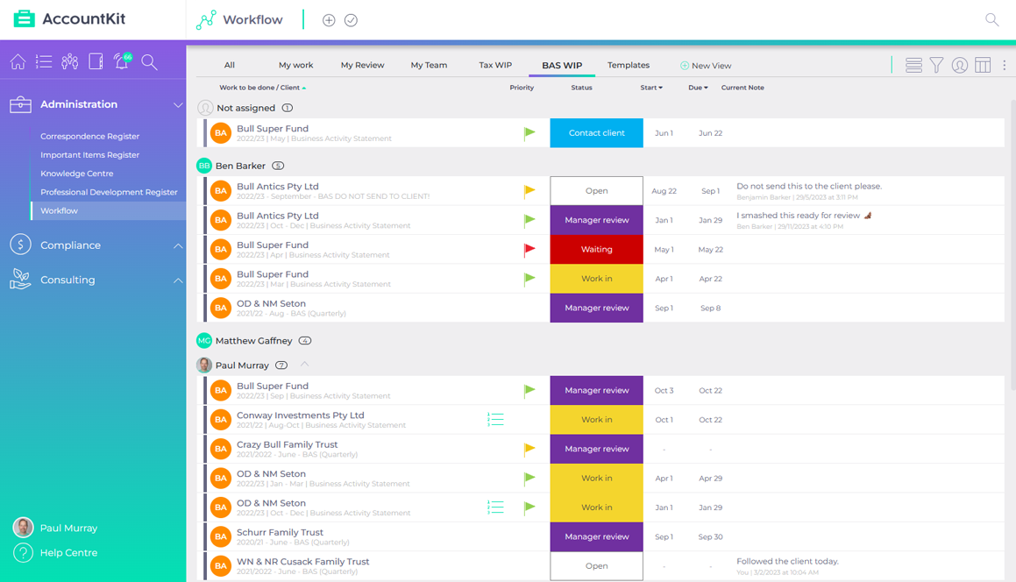Click the Help Centre question mark icon
Screen dimensions: 1016x582
pos(23,553)
